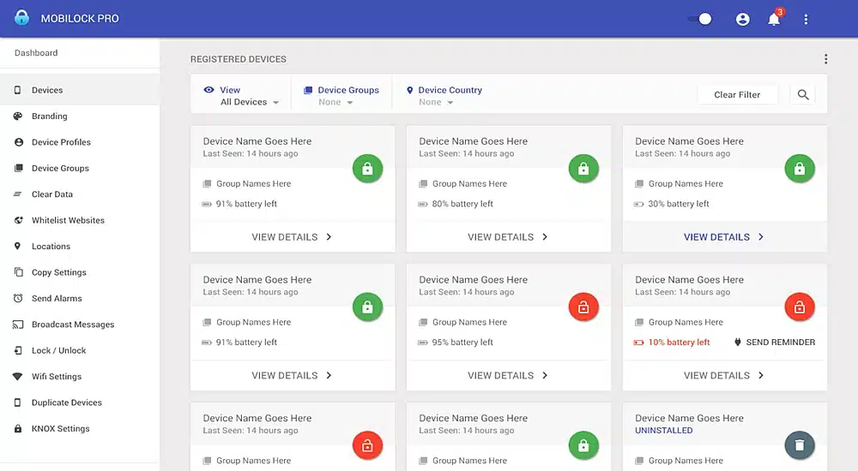The height and width of the screenshot is (471, 858).
Task: Click the 80% battery left text
Action: (462, 204)
